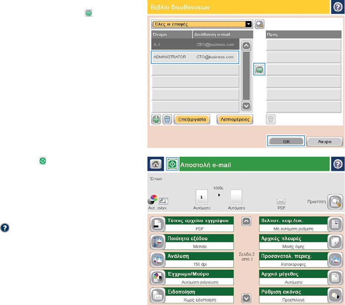345x305 pixels.
Task: Open Βελτιστ. κειμ./εικ. setting
Action: click(x=301, y=224)
